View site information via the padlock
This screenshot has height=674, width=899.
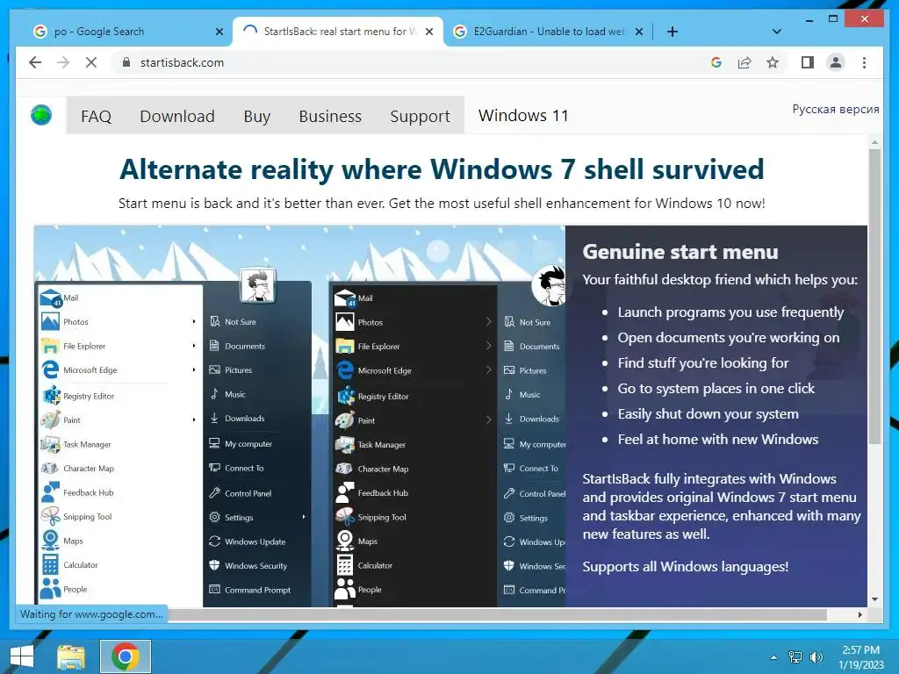tap(126, 62)
